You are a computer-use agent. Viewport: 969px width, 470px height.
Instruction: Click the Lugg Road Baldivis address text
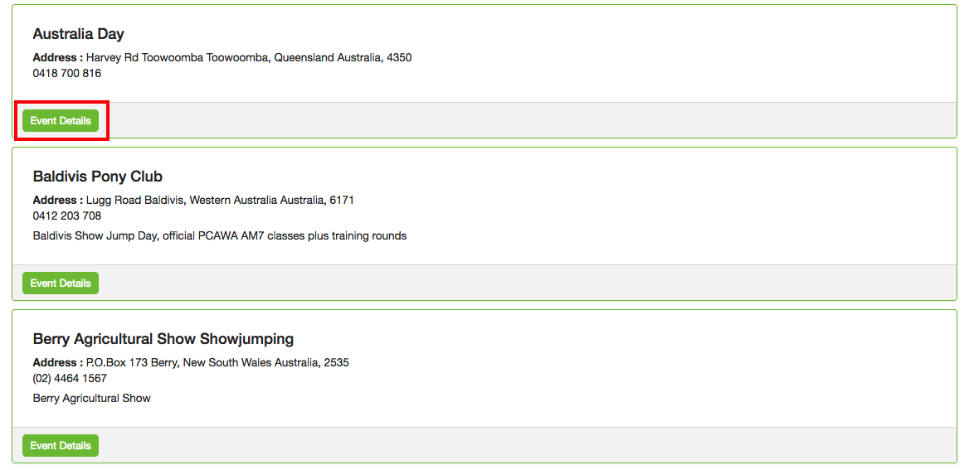pyautogui.click(x=220, y=200)
